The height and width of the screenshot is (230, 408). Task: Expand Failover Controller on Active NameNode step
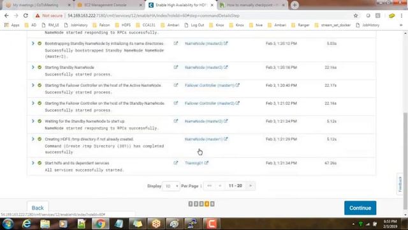point(33,85)
